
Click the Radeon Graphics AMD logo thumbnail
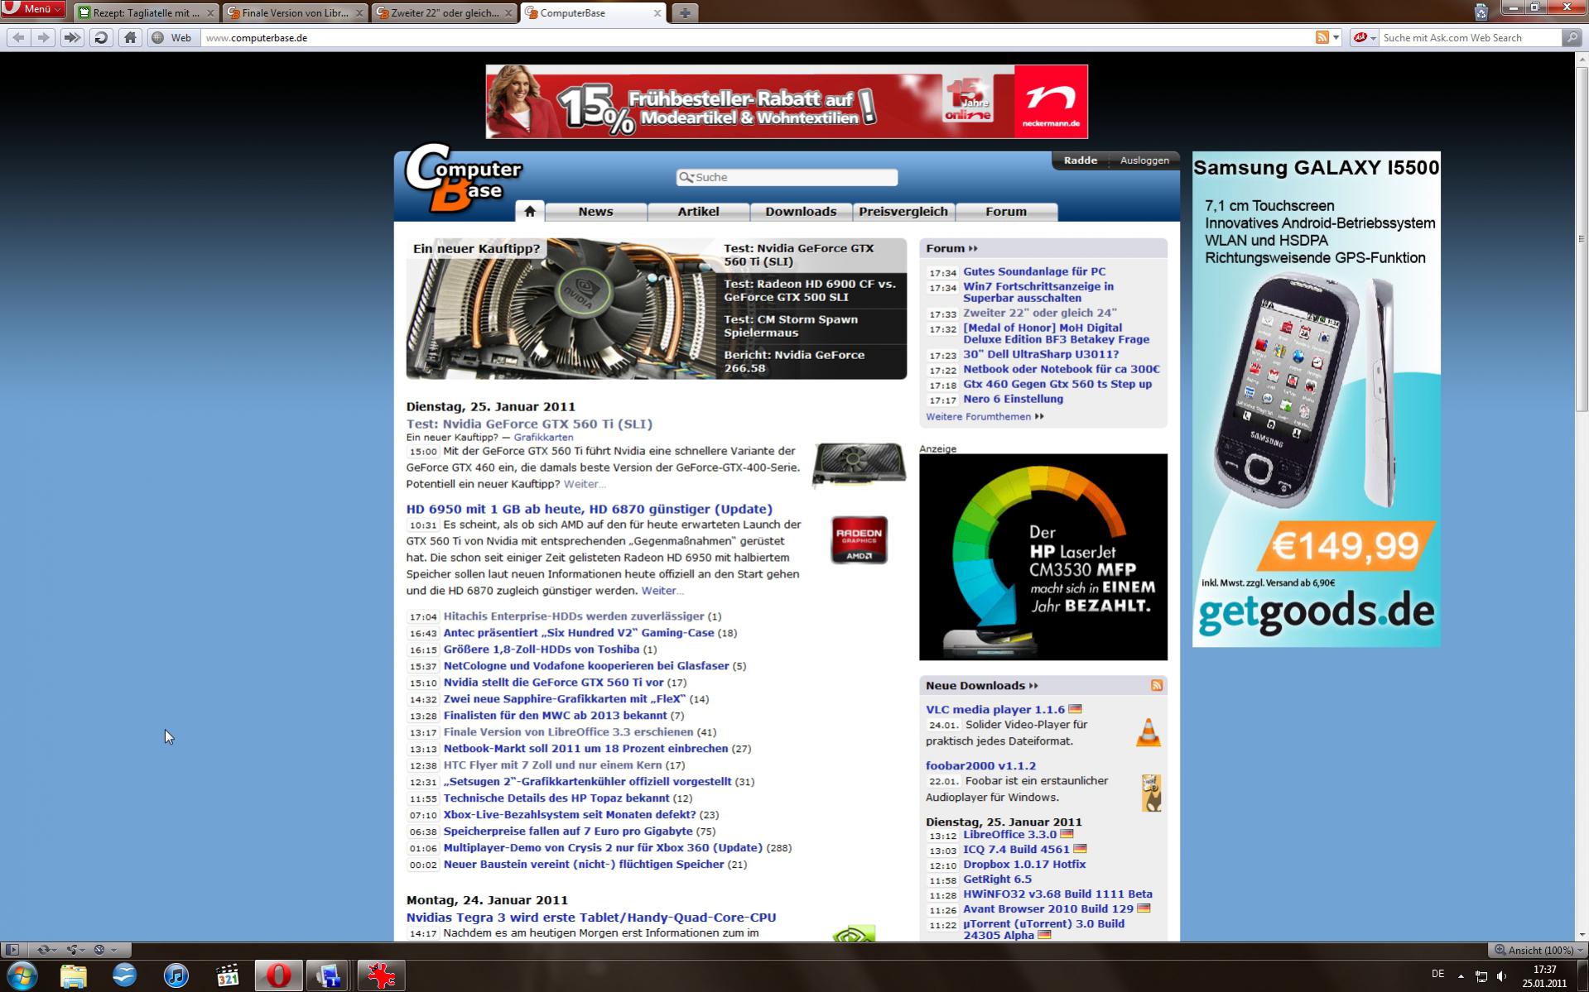pyautogui.click(x=859, y=539)
